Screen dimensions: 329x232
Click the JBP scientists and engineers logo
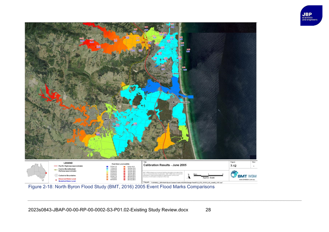tap(311, 15)
